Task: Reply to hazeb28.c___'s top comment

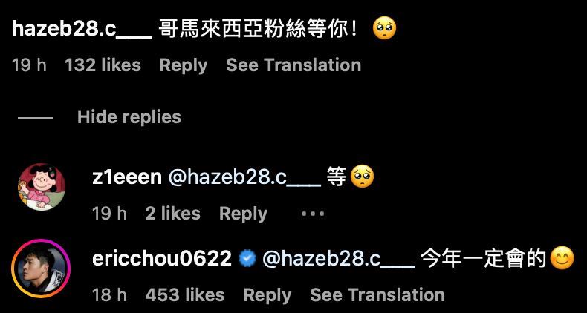Action: pyautogui.click(x=184, y=65)
